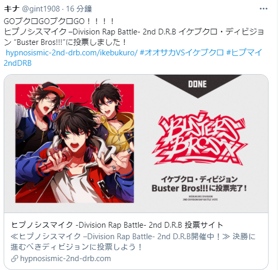Viewport: 278px width, 270px height.
Task: Open the tweet's 16 分鐘 timestamp
Action: pyautogui.click(x=79, y=9)
